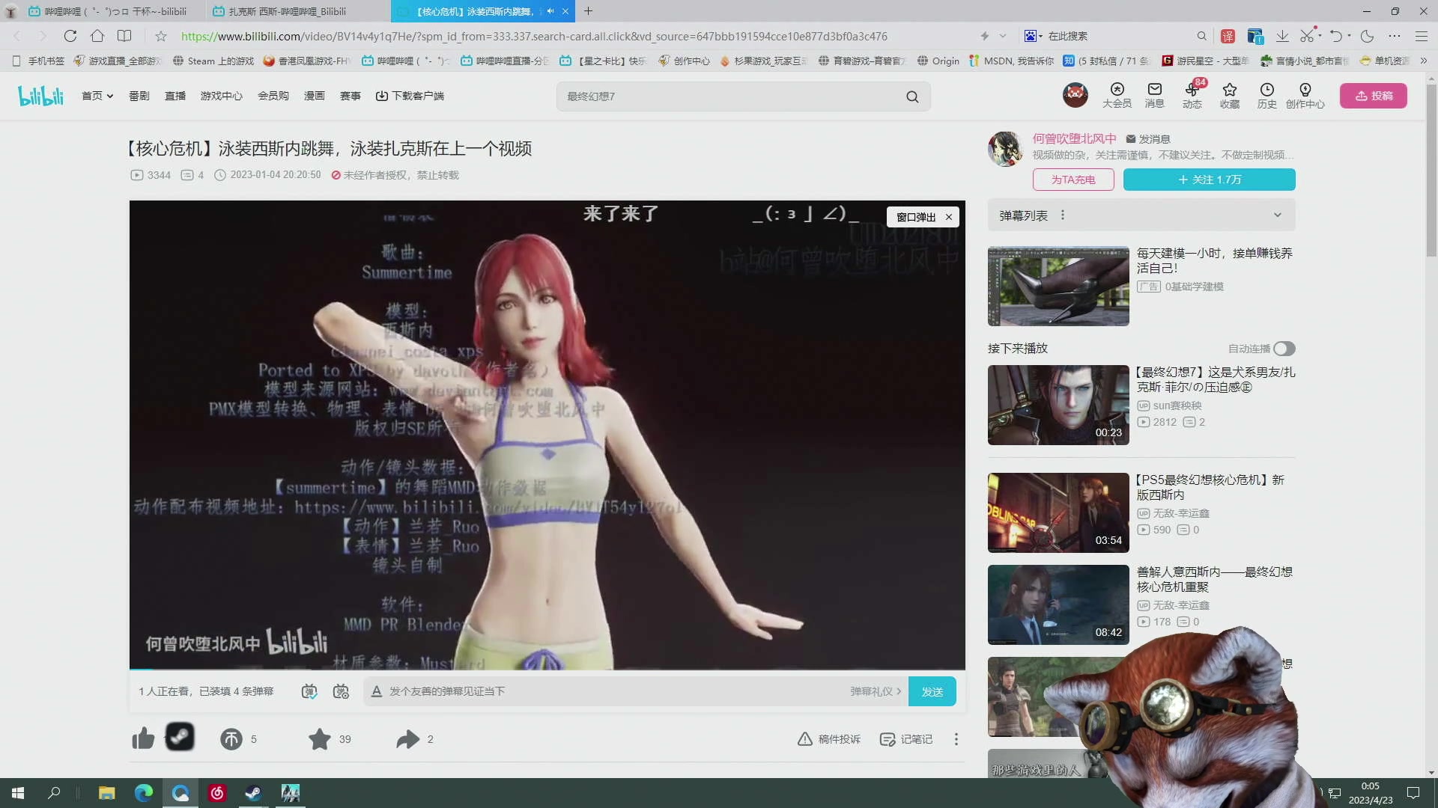Open more options dots beside 记笔记
1438x808 pixels.
point(956,739)
